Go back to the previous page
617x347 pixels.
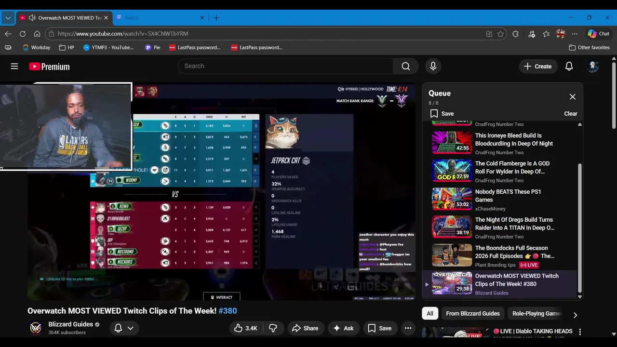8,34
